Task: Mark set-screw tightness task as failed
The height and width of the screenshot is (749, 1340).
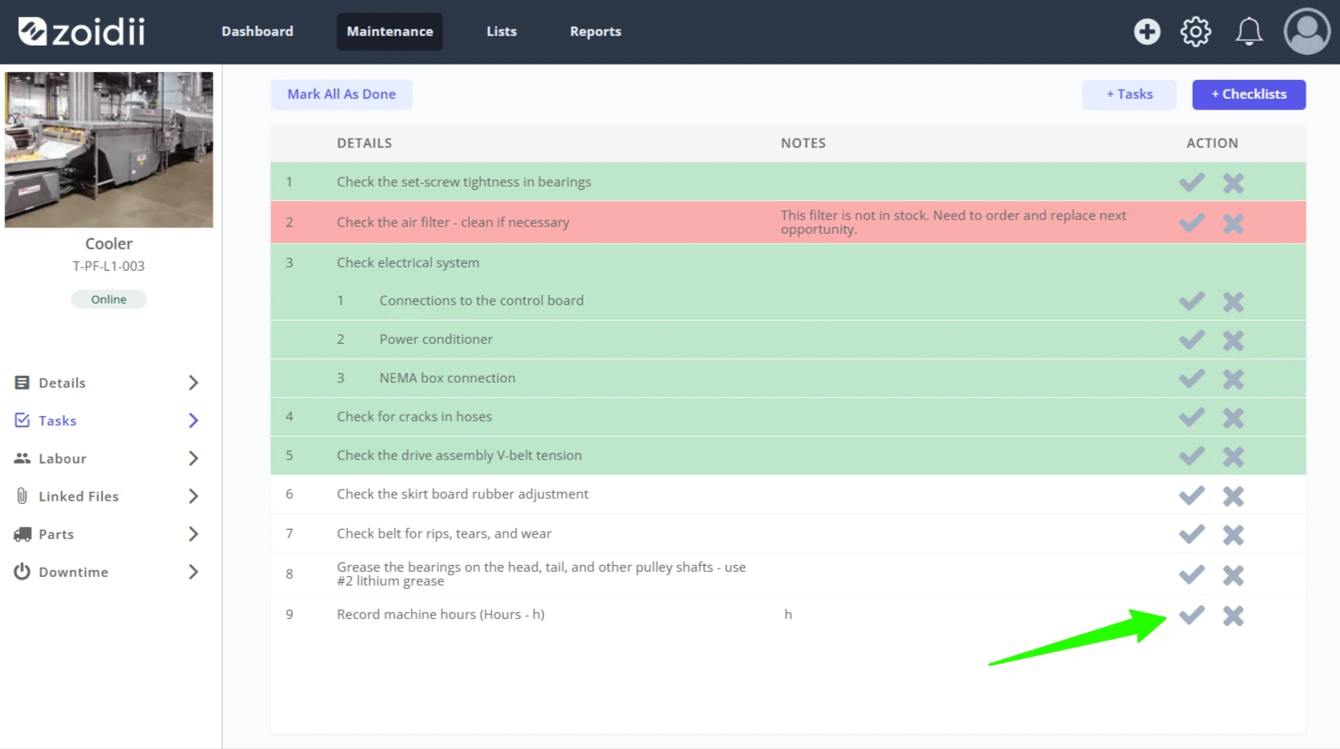Action: click(x=1233, y=183)
